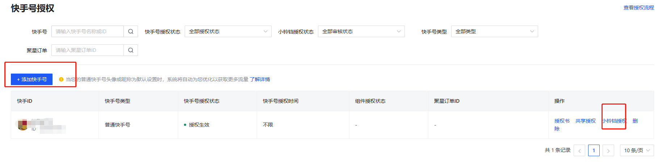
Task: Focus the 聚星订单ID input field
Action: (88, 50)
